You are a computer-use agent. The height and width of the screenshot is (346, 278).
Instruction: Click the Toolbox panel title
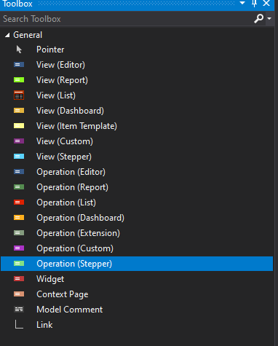pos(17,4)
